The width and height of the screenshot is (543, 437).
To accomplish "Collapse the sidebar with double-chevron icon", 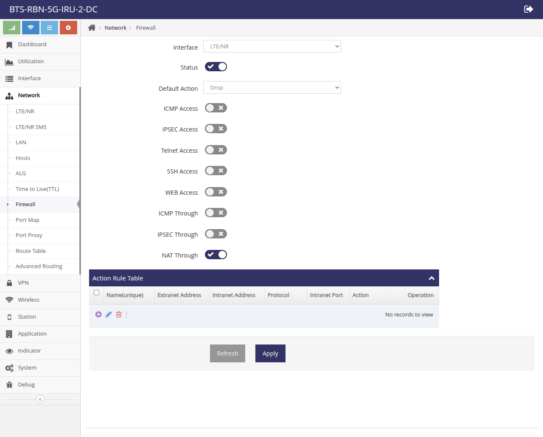I will pyautogui.click(x=40, y=399).
